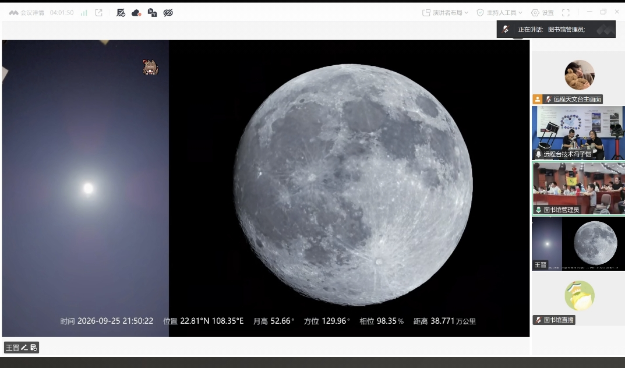This screenshot has width=625, height=368.
Task: Click the disabled annotation screen icon
Action: (121, 13)
